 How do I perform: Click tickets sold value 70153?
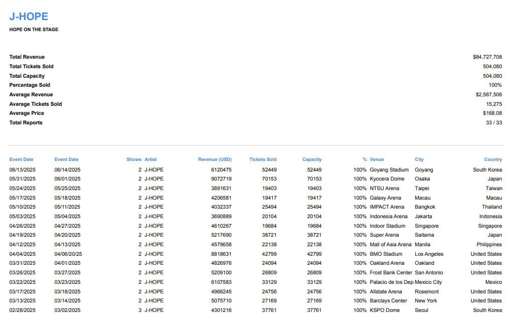[269, 179]
